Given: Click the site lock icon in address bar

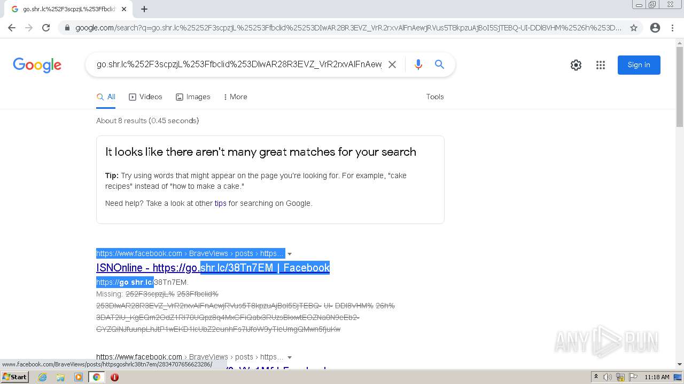Looking at the screenshot, I should tap(67, 28).
